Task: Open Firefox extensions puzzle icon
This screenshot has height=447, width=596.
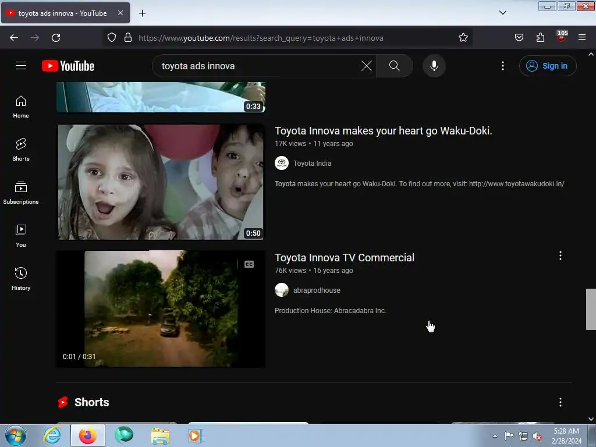Action: pos(540,38)
